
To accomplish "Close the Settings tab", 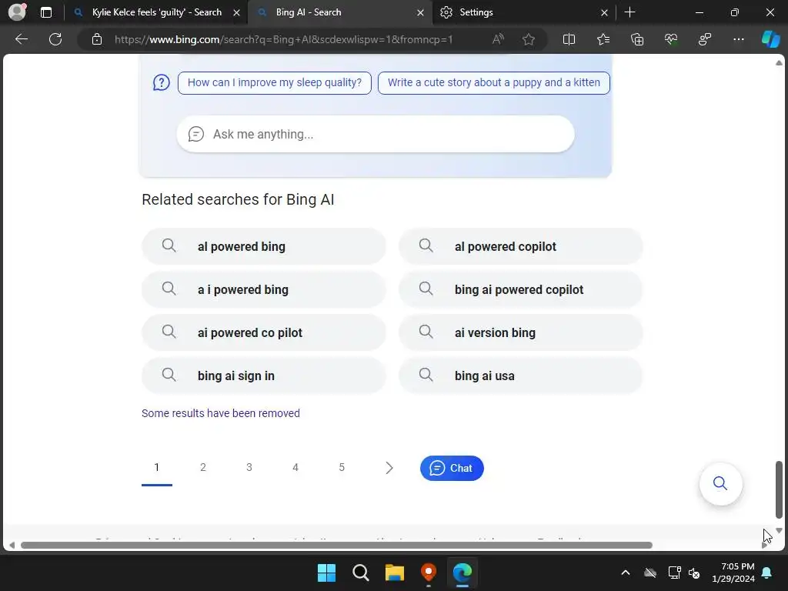I will tap(604, 12).
